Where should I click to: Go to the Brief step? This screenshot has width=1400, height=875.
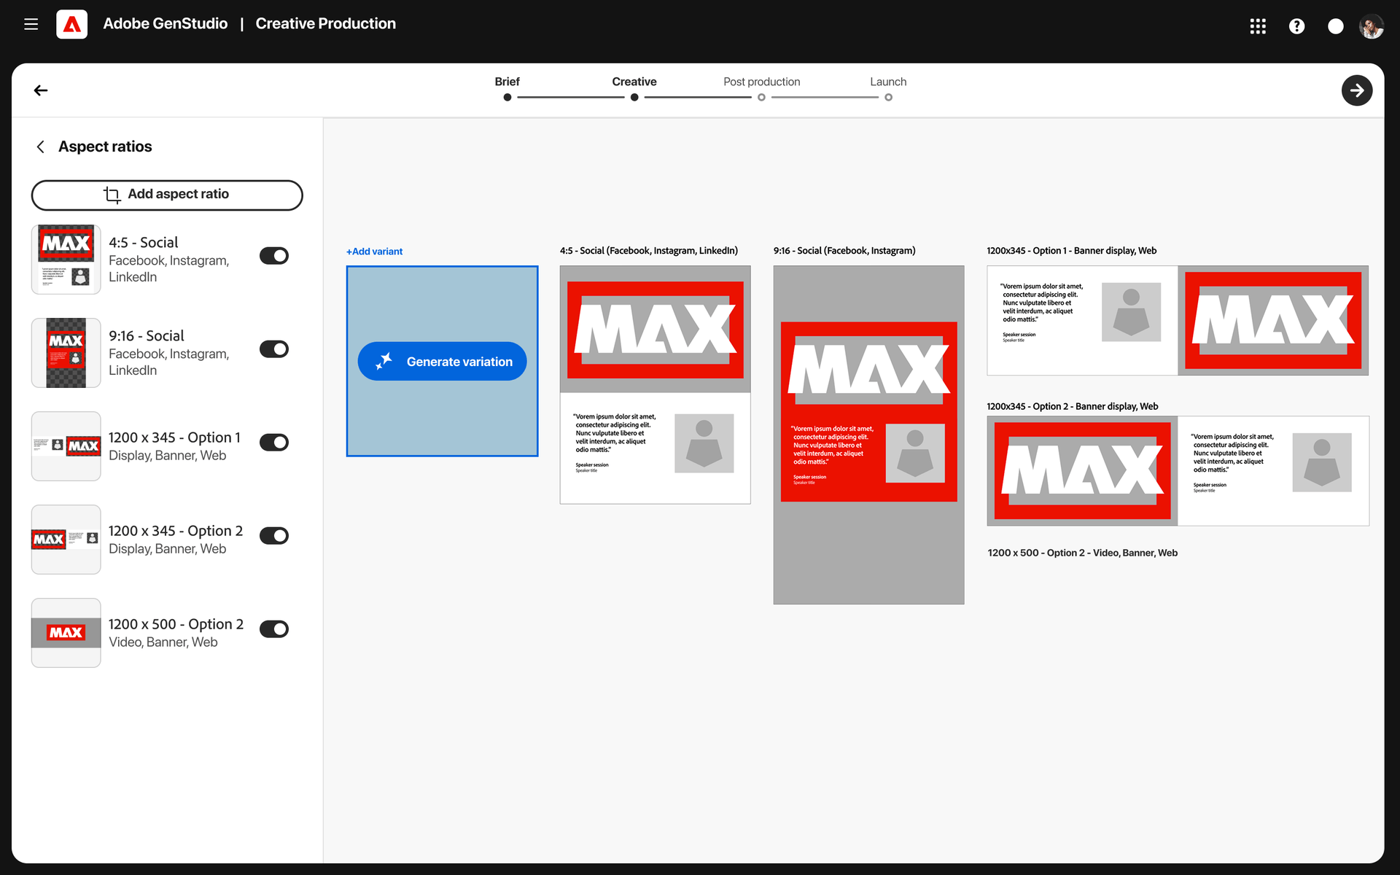tap(507, 82)
